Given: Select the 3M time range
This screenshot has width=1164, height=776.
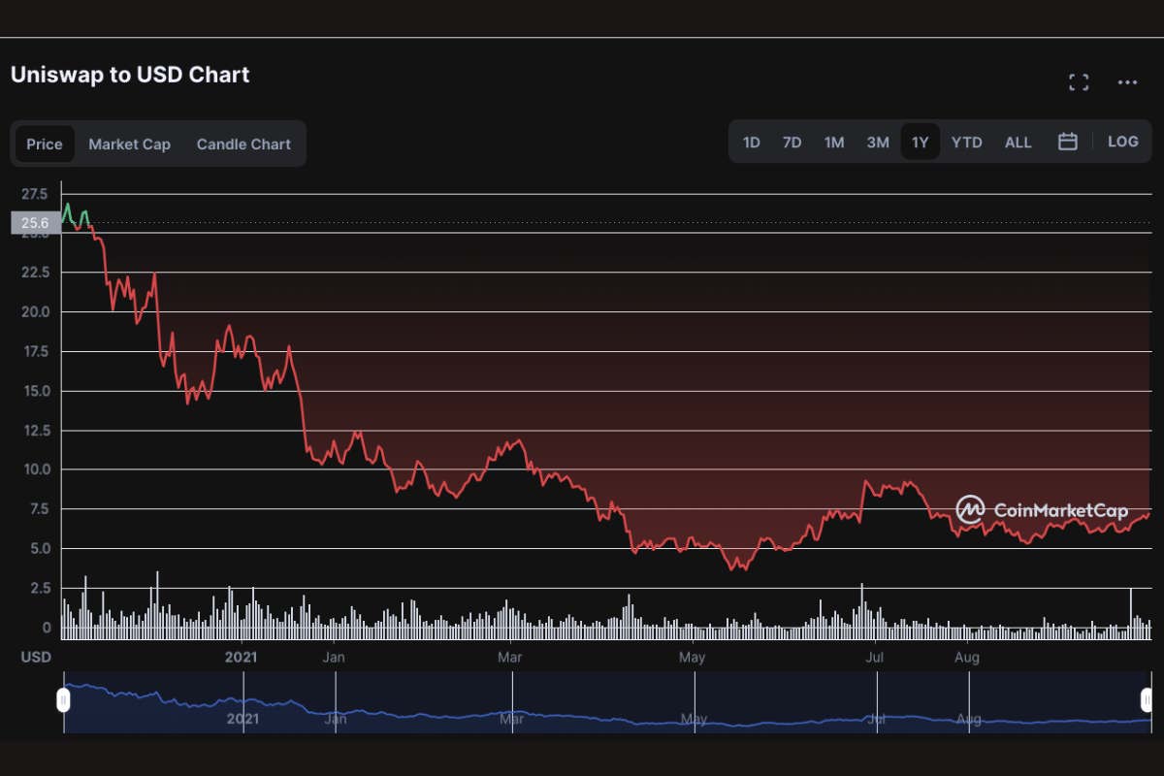Looking at the screenshot, I should point(878,142).
